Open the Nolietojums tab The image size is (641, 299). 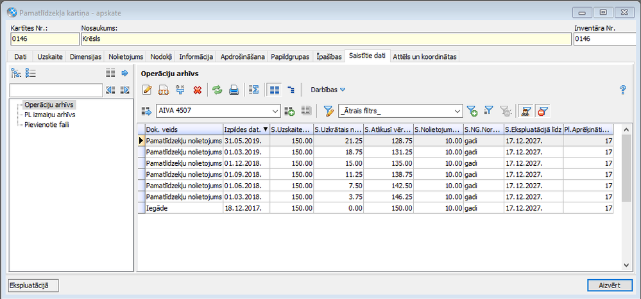(x=126, y=57)
